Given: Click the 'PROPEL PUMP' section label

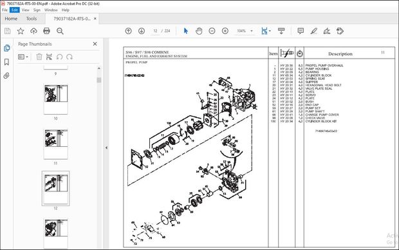Looking at the screenshot, I should (x=136, y=63).
